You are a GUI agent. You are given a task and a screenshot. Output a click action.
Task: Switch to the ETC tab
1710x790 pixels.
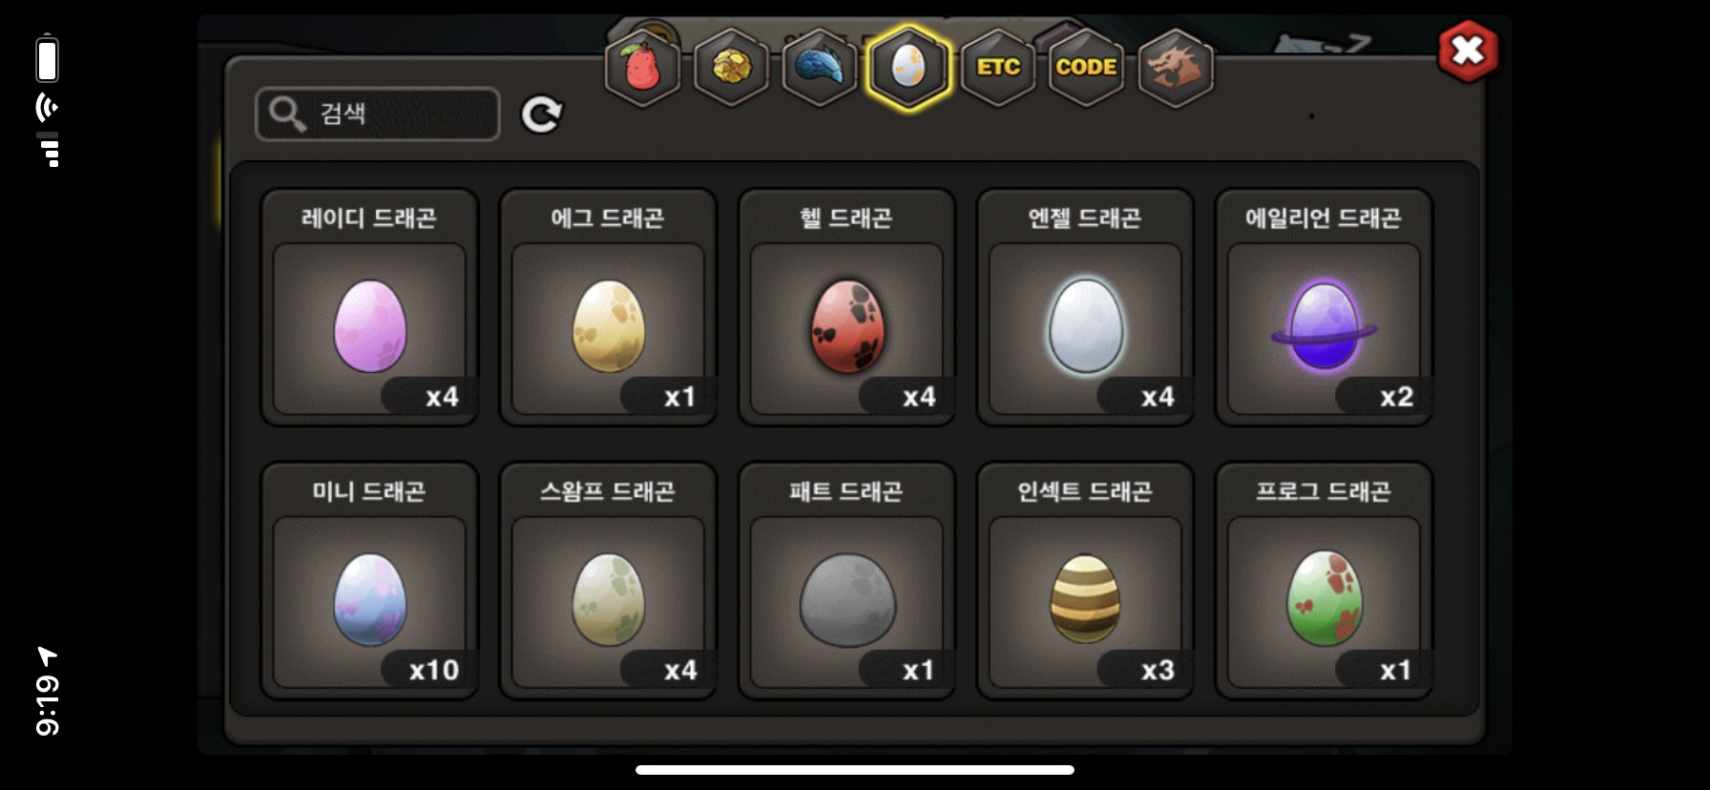point(998,68)
